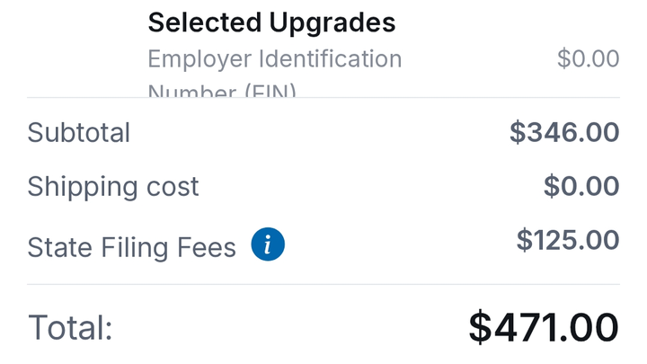Select the Selected Upgrades heading

(271, 22)
